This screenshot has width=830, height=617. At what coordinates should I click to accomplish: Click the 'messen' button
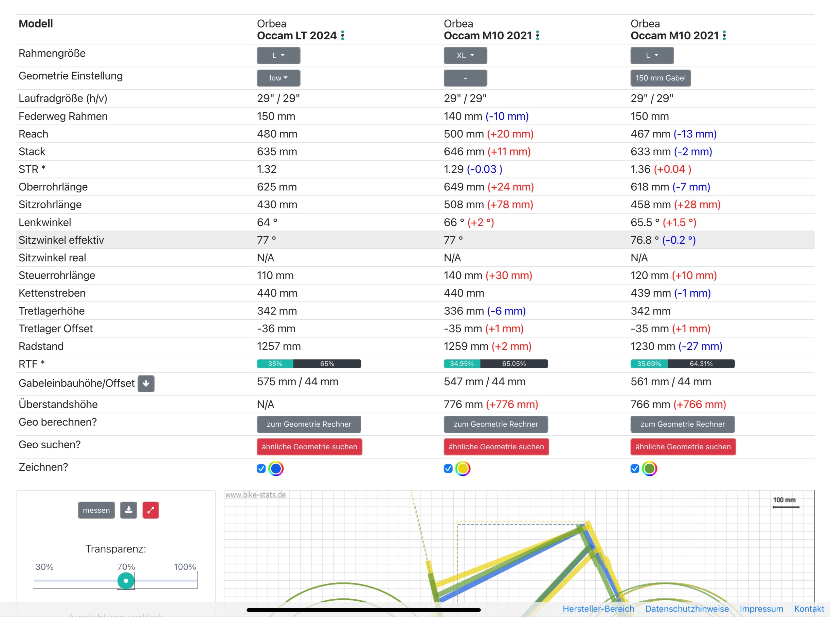click(96, 510)
